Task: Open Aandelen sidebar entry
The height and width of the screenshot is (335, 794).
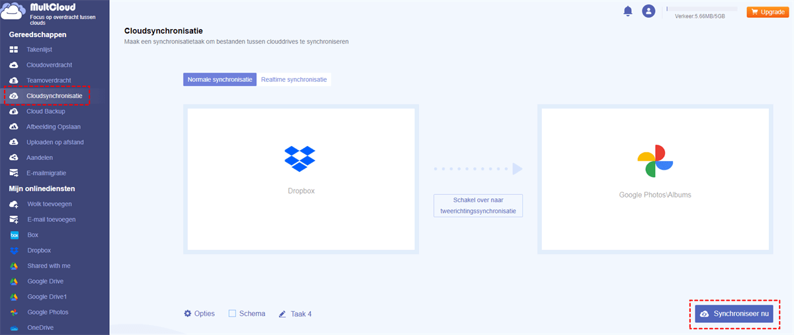Action: (40, 158)
